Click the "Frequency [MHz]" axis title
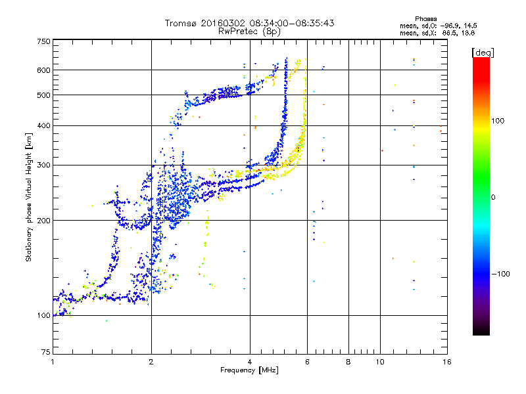This screenshot has width=526, height=394. click(249, 370)
